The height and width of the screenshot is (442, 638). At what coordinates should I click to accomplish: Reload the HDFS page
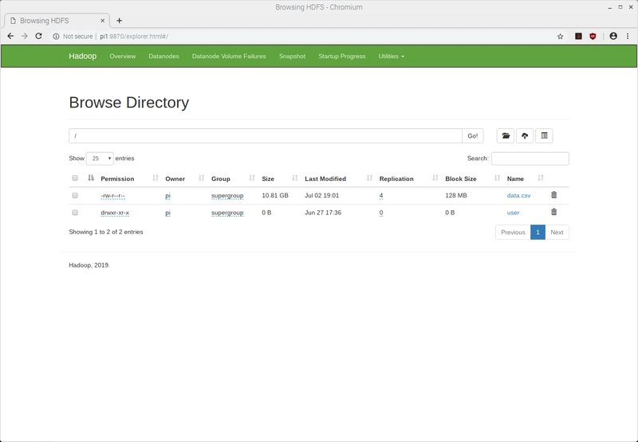click(x=38, y=36)
